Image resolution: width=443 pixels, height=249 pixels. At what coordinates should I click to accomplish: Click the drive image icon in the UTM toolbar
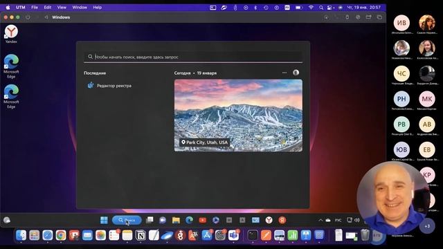(358, 17)
